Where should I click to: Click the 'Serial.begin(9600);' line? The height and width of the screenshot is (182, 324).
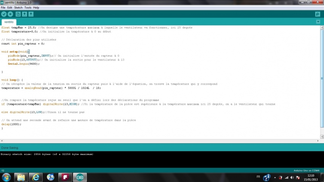tap(24, 64)
